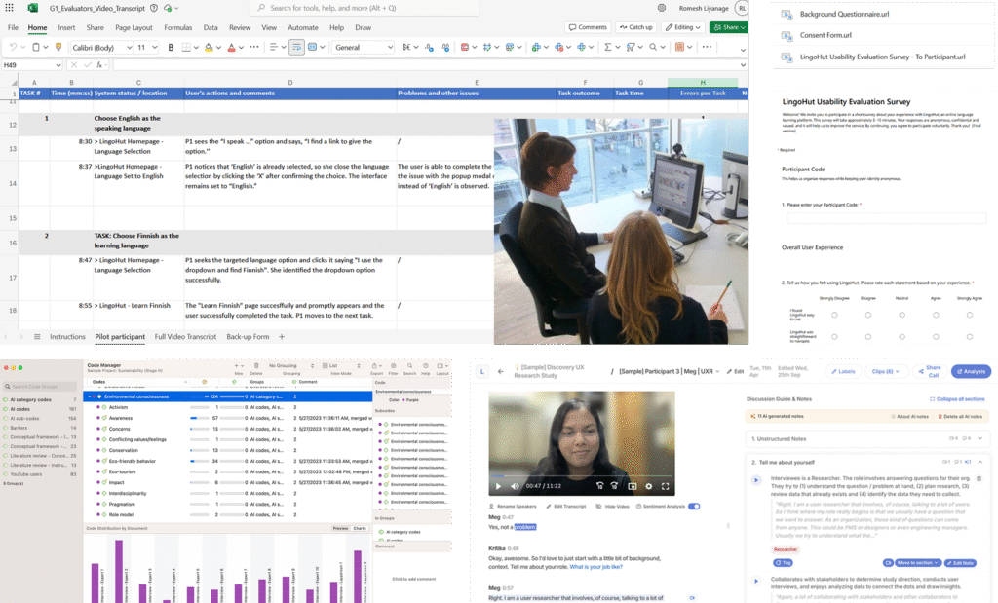The width and height of the screenshot is (998, 603).
Task: Open the Insert tab in Excel
Action: pyautogui.click(x=66, y=27)
